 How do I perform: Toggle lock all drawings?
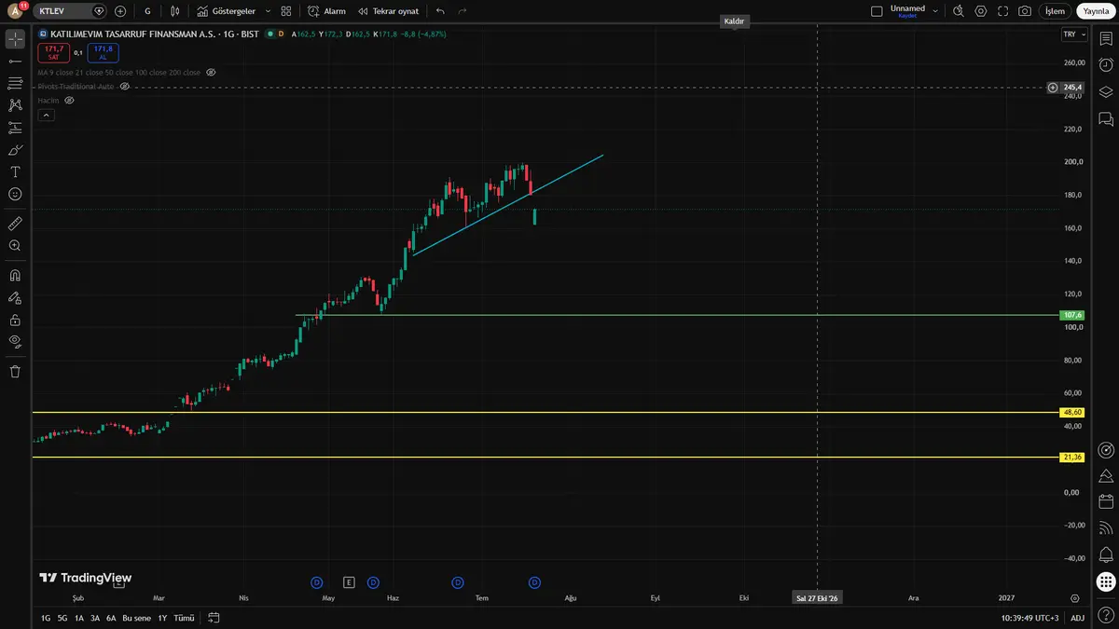tap(15, 320)
